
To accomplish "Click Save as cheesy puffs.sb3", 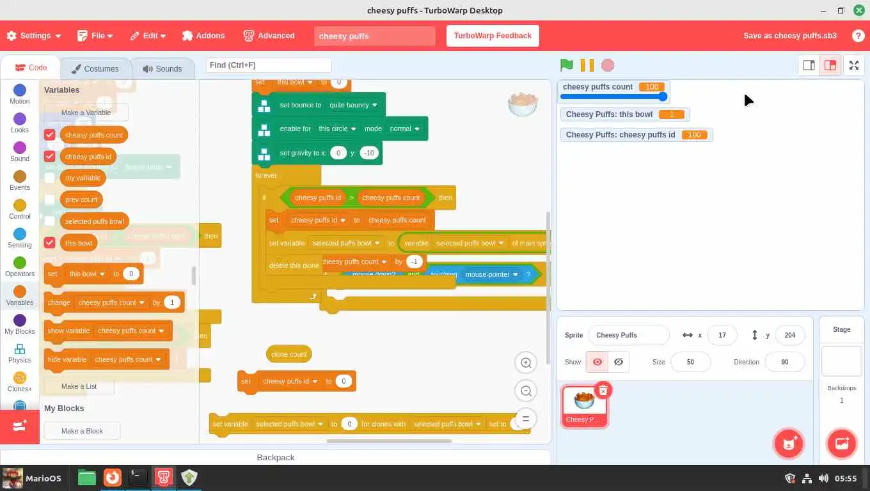I will point(789,36).
